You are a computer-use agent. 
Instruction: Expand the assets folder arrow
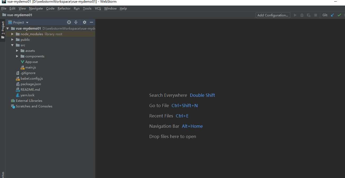[17, 51]
